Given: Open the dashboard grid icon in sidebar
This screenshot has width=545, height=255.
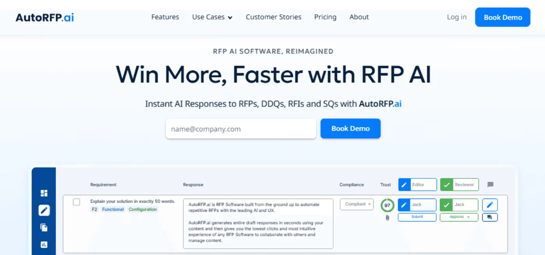Looking at the screenshot, I should (44, 193).
